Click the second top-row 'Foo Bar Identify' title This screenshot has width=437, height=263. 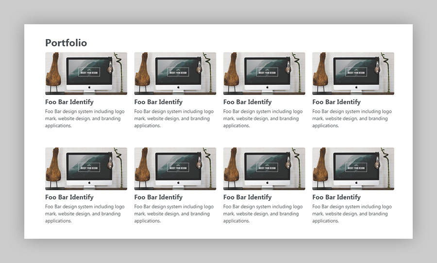pyautogui.click(x=158, y=102)
